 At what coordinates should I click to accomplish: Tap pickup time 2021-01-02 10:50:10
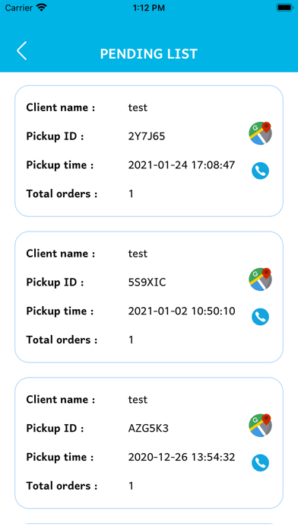tap(182, 311)
